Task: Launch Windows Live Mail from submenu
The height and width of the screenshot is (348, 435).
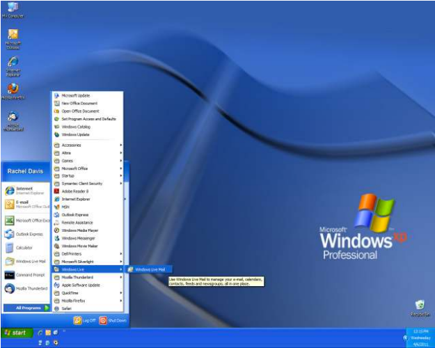Action: pyautogui.click(x=148, y=269)
